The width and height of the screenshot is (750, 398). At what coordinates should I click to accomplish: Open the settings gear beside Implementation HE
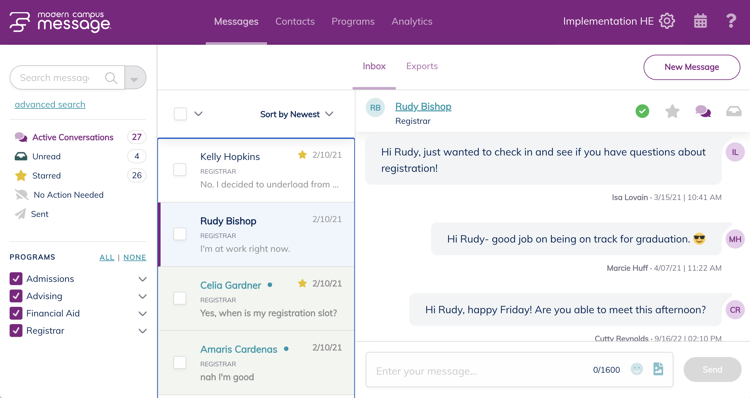pos(666,21)
